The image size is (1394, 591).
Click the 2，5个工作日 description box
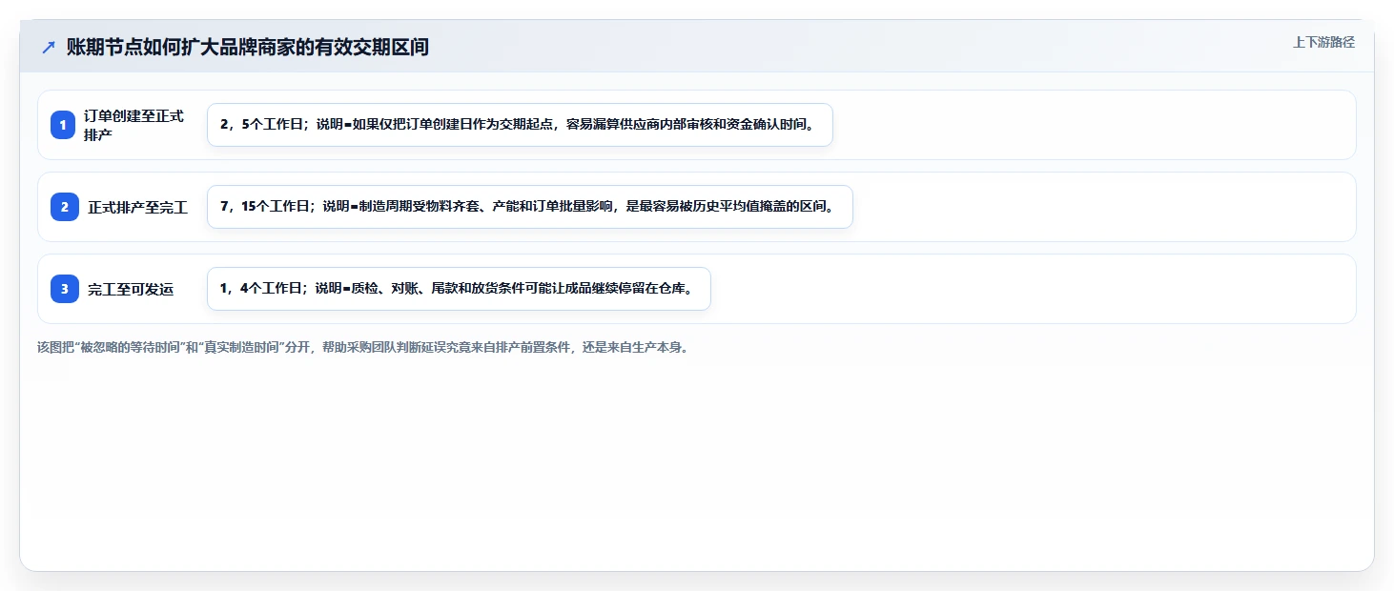click(520, 125)
